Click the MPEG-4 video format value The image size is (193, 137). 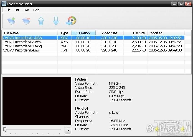coord(115,84)
